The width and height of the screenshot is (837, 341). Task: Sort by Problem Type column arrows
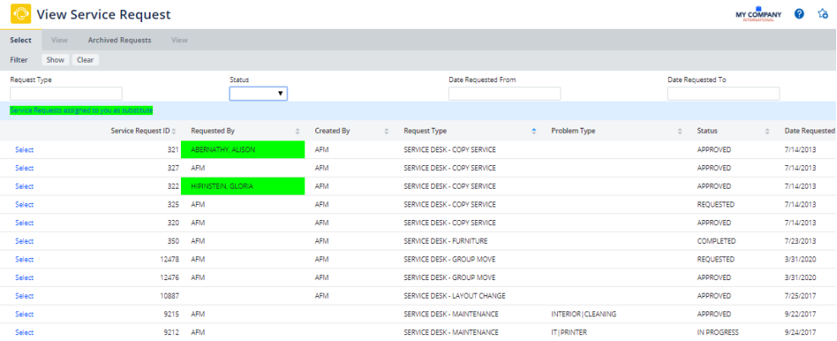tap(680, 131)
